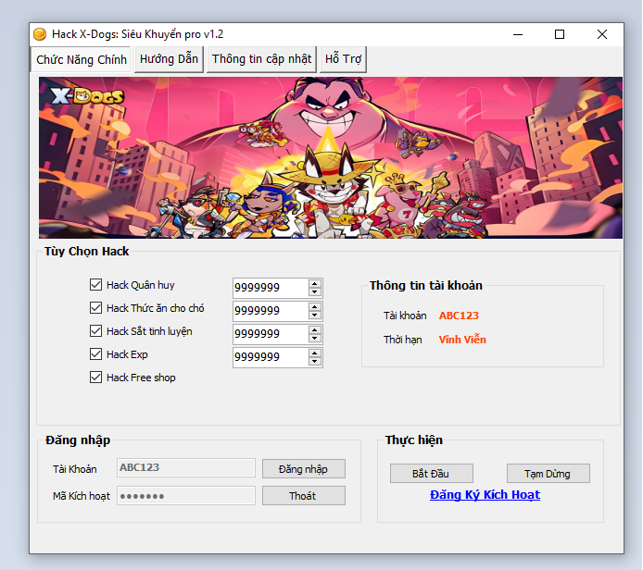The height and width of the screenshot is (570, 643).
Task: Start the hack with Bắt Đầu
Action: pos(431,474)
